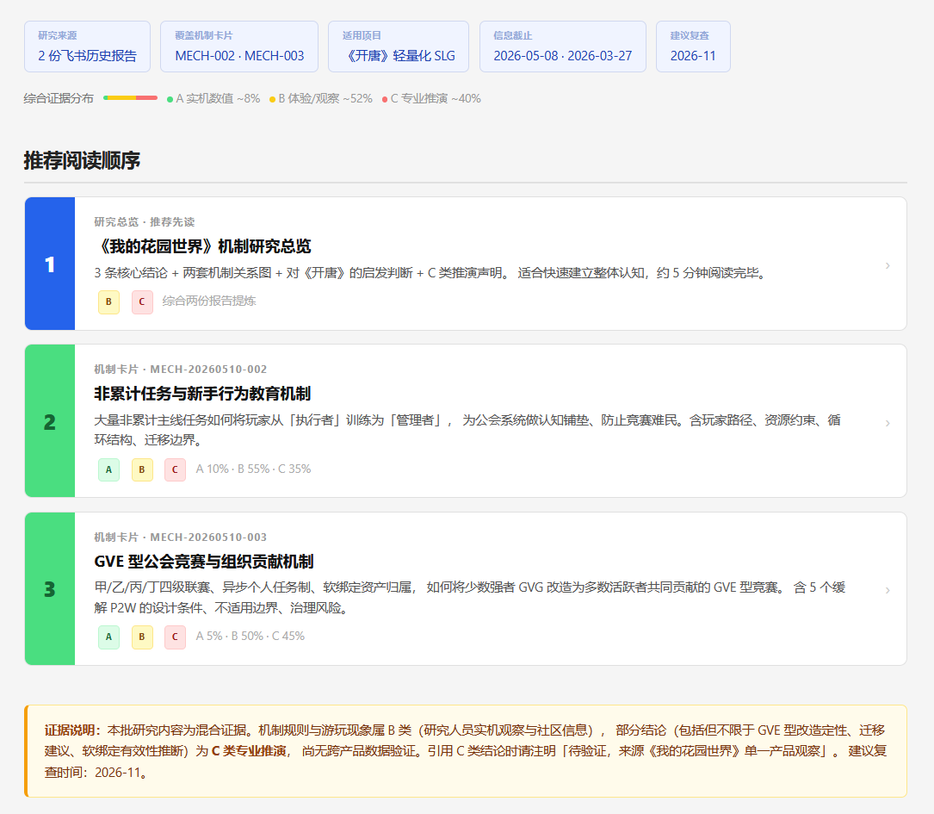Click the 证据说明 notice box
The width and height of the screenshot is (934, 814).
coord(466,751)
